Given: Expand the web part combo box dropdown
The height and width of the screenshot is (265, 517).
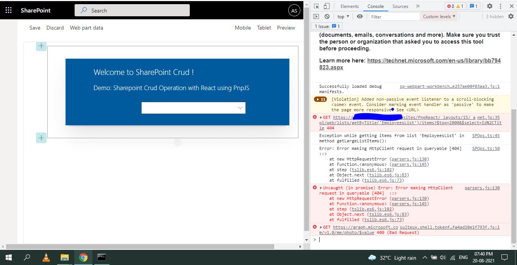Looking at the screenshot, I should (240, 108).
